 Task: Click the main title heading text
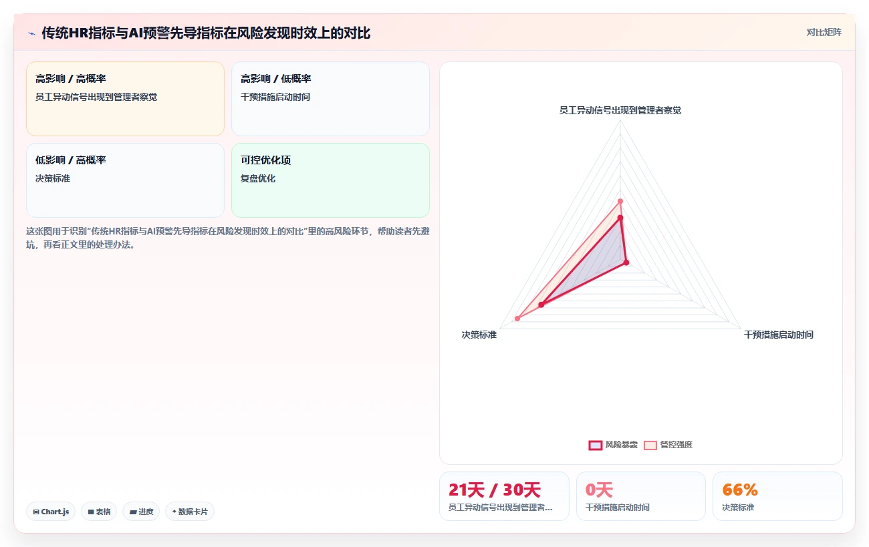206,33
